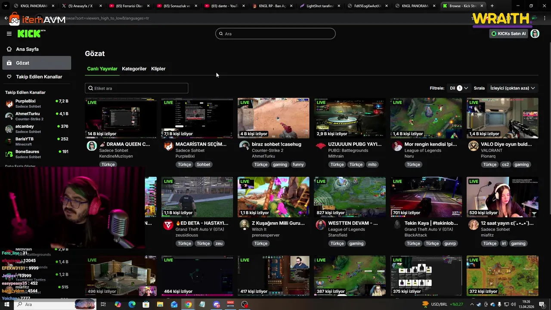Open PurpleBixi followed channel
This screenshot has height=310, width=551.
(37, 104)
